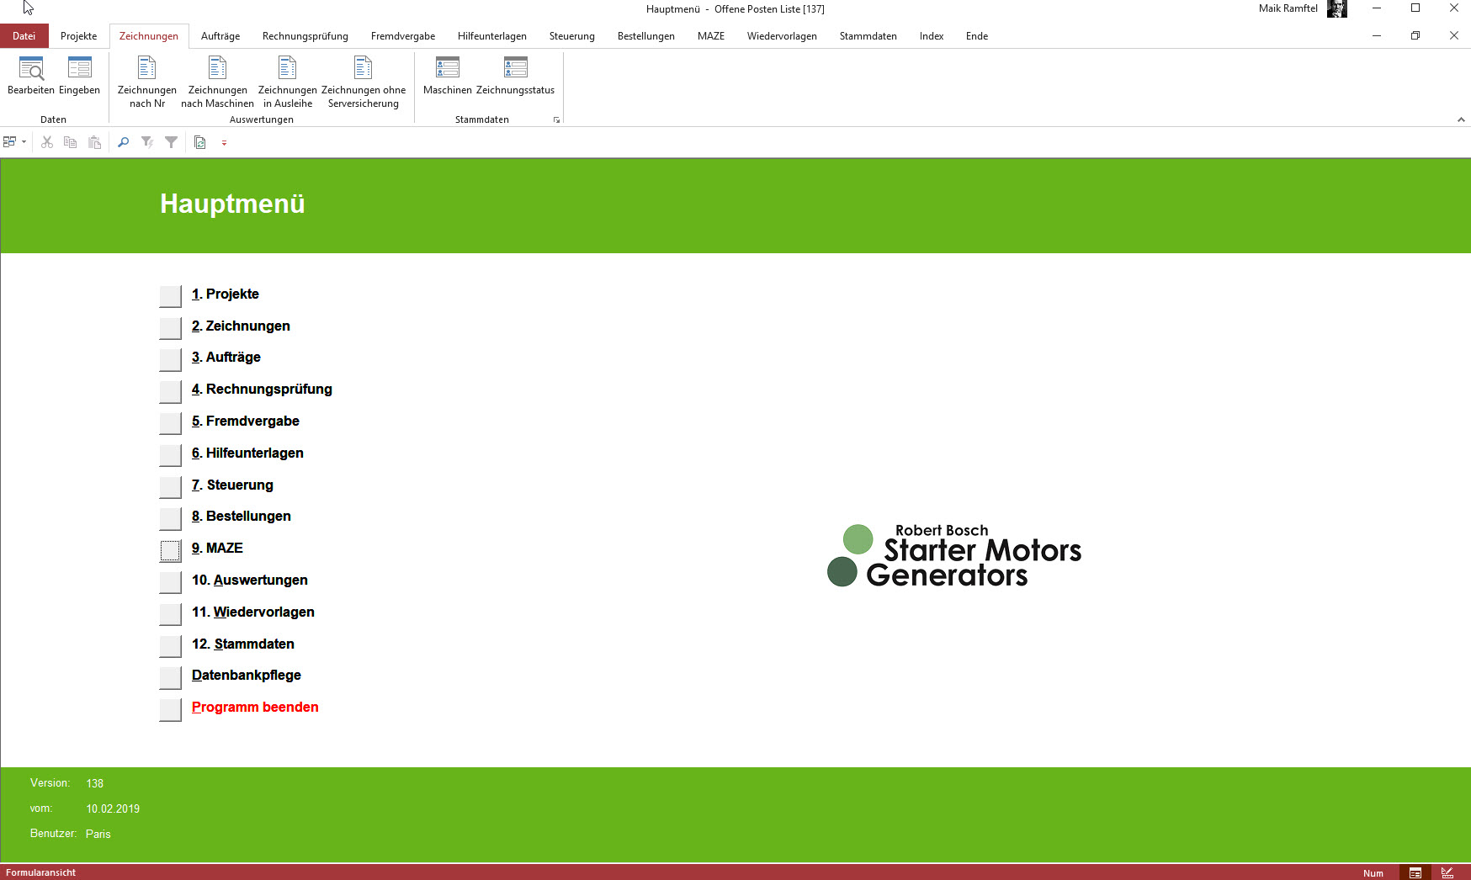Switch to Design view in the status bar
Screen dimensions: 1471x880
(x=1447, y=872)
